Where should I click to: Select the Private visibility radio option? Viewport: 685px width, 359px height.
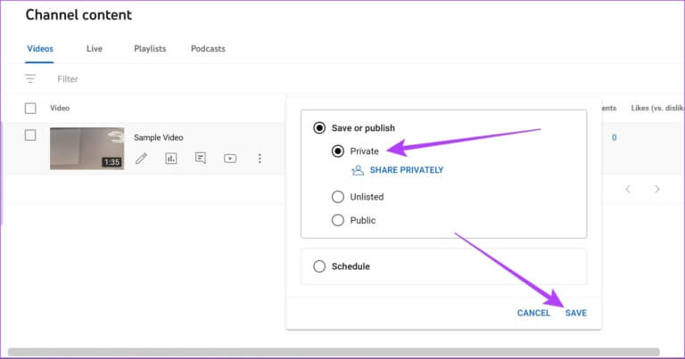(x=338, y=151)
